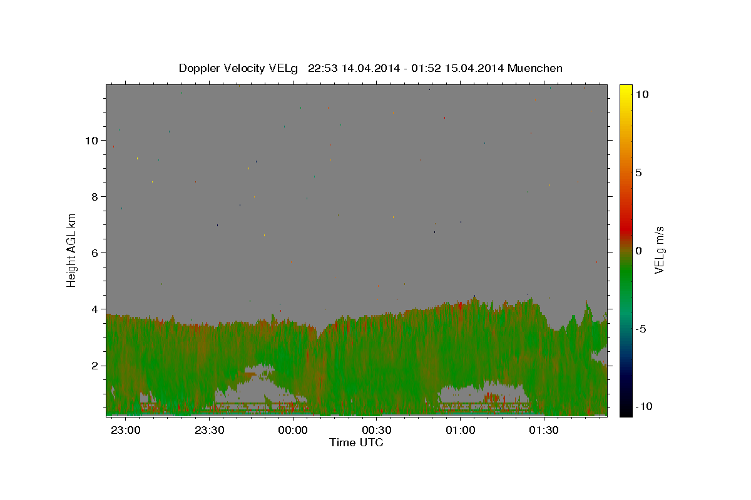The height and width of the screenshot is (500, 751).
Task: Click the 10 km height tick label
Action: point(92,140)
